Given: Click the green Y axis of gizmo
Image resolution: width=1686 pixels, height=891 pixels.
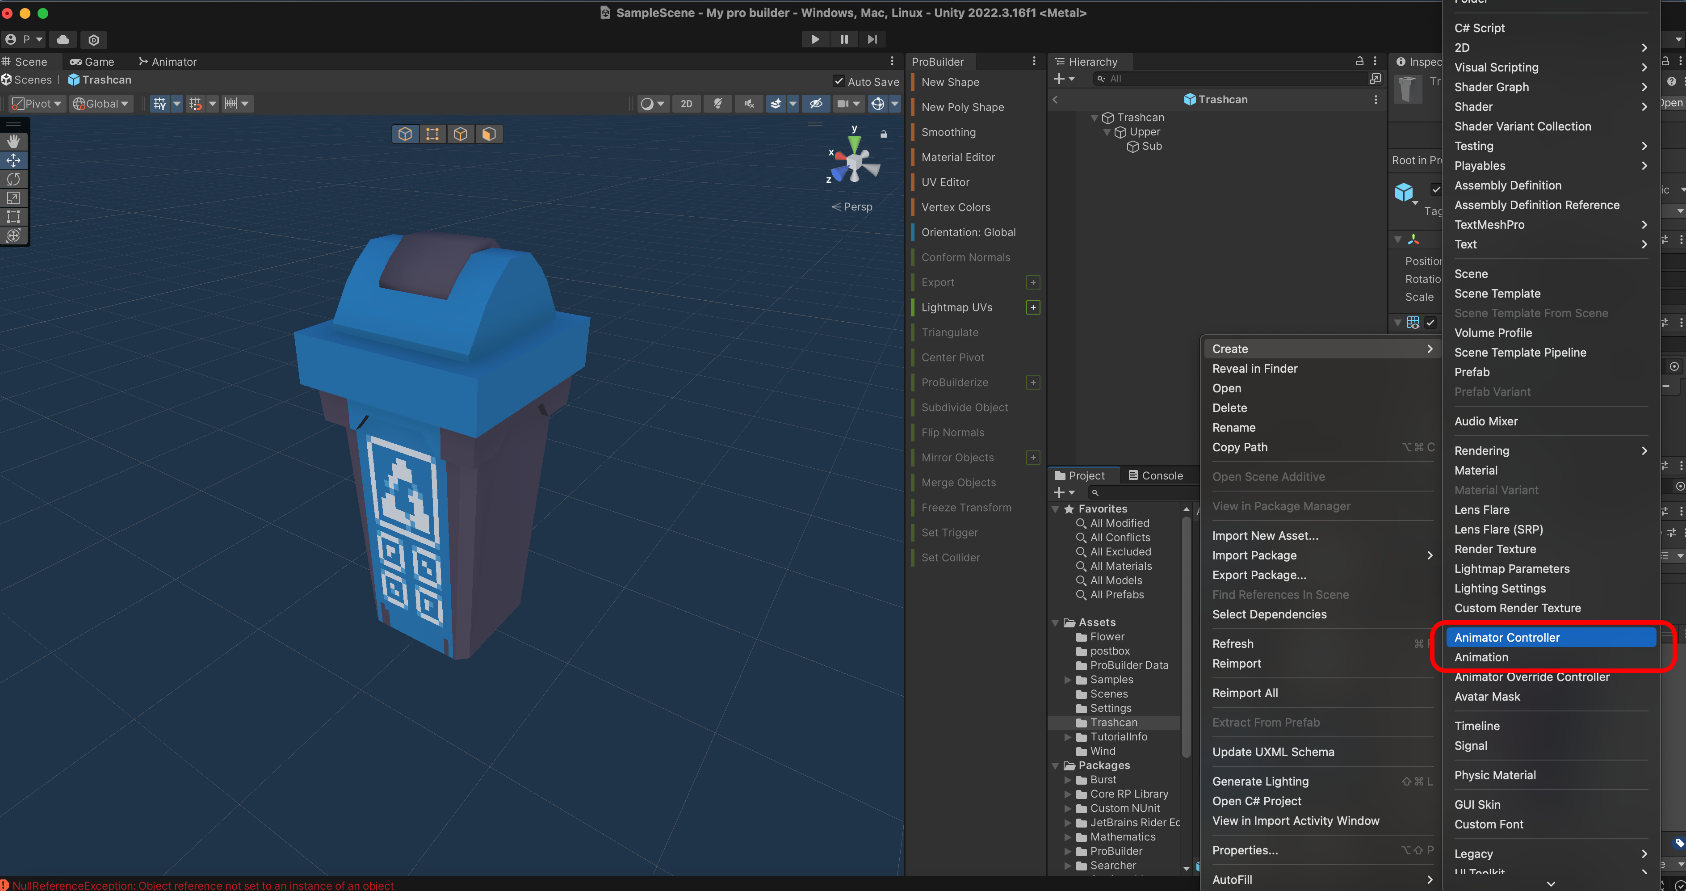Looking at the screenshot, I should (855, 140).
